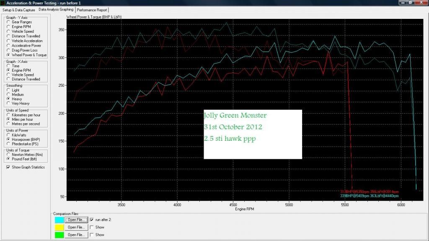Uncheck the 'run after 2' comparison checkbox

(92, 220)
